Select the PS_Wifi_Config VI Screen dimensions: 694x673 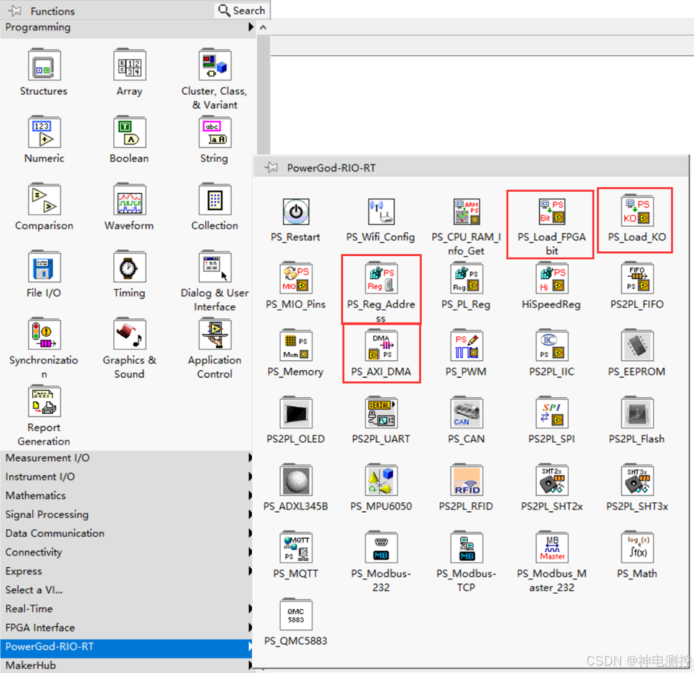click(381, 212)
